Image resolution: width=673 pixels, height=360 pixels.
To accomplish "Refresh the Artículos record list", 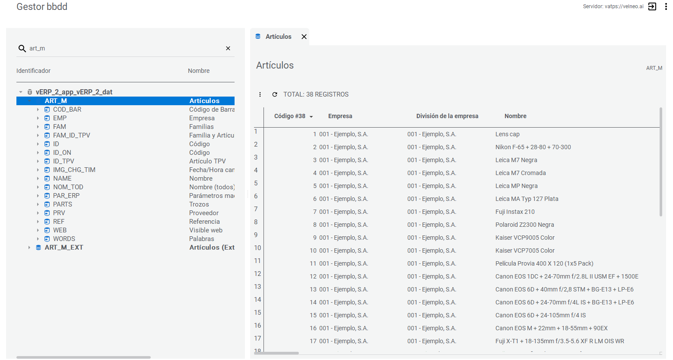I will (275, 94).
